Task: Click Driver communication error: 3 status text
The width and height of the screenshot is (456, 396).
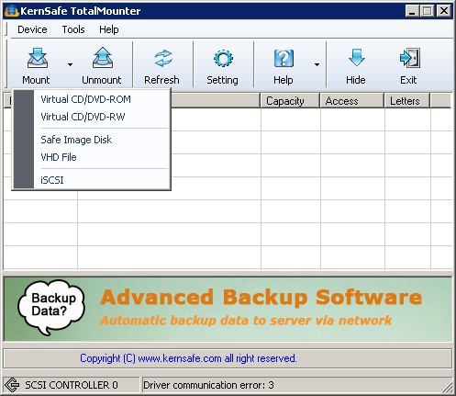Action: pos(208,385)
